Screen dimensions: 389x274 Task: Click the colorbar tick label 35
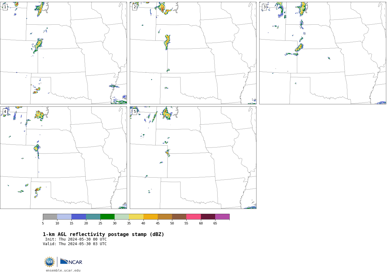coord(129,224)
